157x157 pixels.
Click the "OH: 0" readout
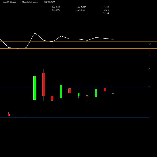106,10
